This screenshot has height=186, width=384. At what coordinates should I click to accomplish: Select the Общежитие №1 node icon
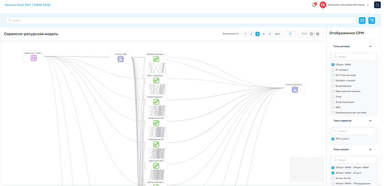pos(156,144)
